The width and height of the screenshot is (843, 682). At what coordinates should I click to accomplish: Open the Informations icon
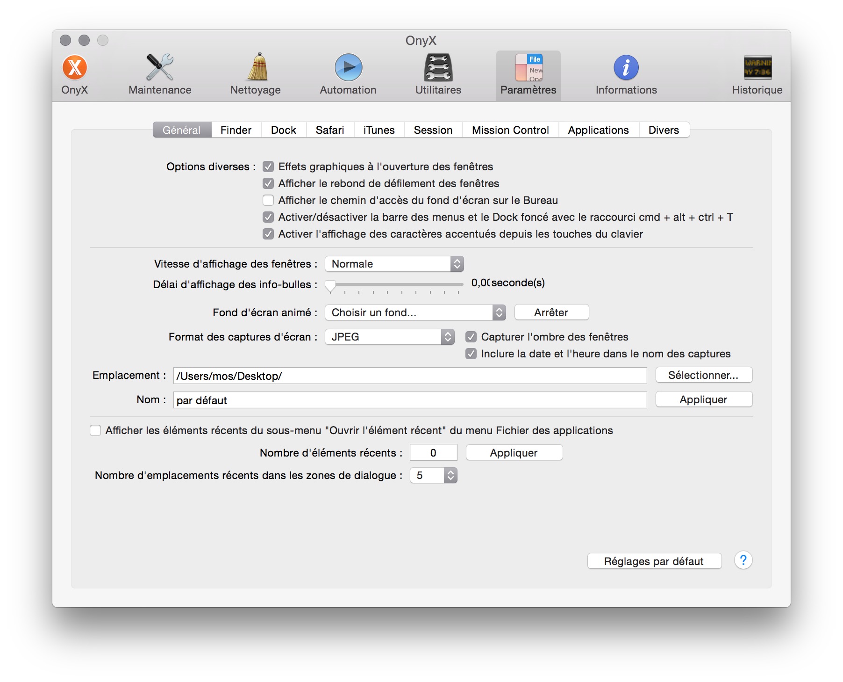(x=626, y=68)
